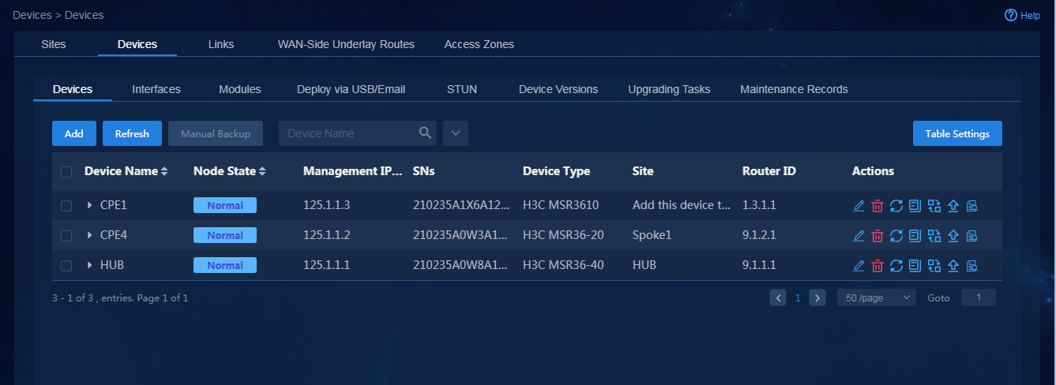Open the 50 /page dropdown
The image size is (1056, 385).
click(x=876, y=298)
